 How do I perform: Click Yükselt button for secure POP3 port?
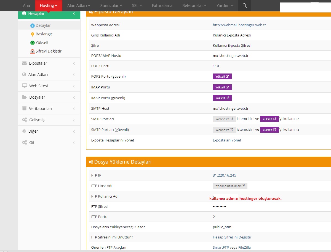pos(222,76)
